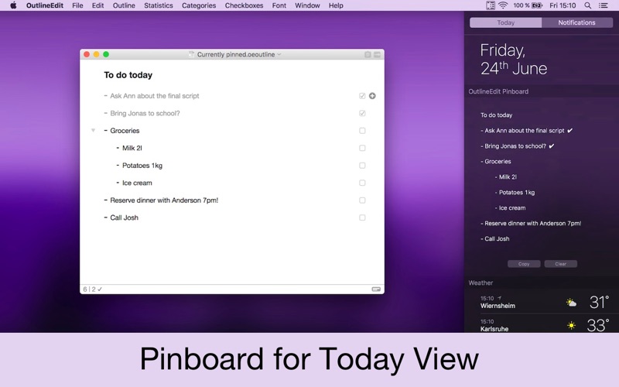Uncheck the Bring Jonas to school checkbox
Screen dimensions: 619x387
pyautogui.click(x=362, y=113)
